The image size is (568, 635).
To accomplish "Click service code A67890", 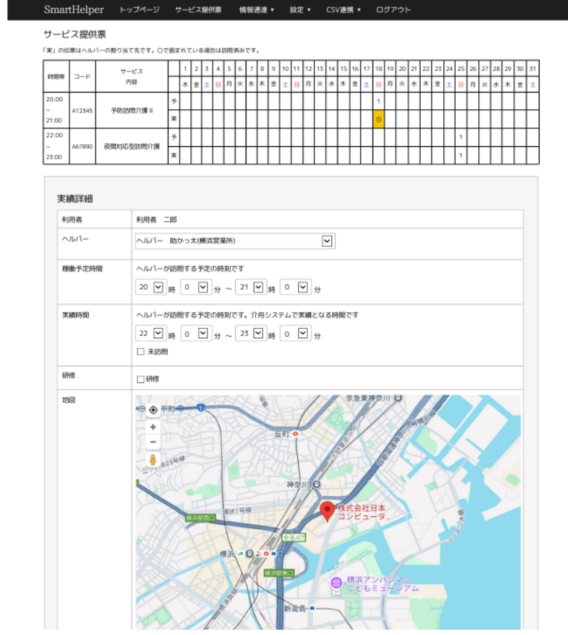I will [x=82, y=147].
